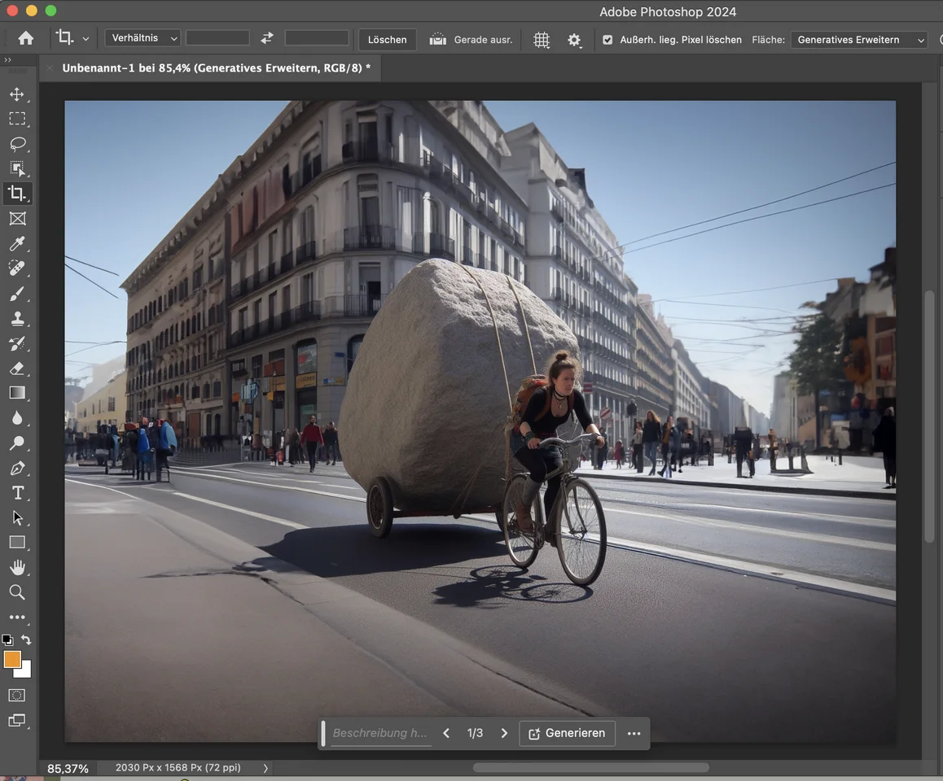
Task: Click the Löschen button
Action: tap(387, 40)
